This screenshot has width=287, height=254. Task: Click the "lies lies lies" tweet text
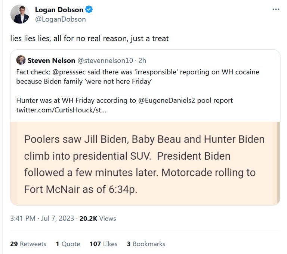tap(89, 38)
